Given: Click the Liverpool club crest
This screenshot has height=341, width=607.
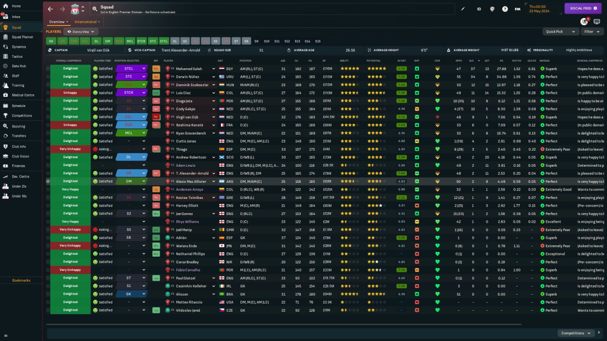Looking at the screenshot, I should click(x=75, y=9).
